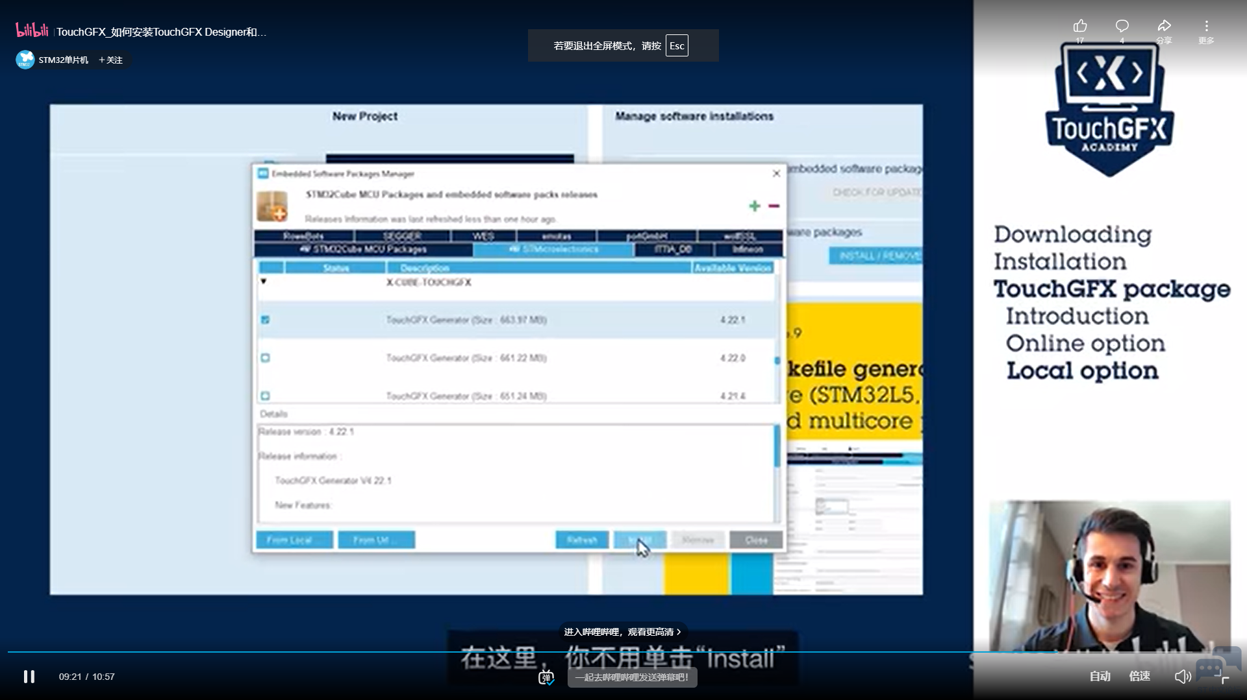This screenshot has height=700, width=1247.
Task: Share the video via 分享 arrow
Action: coord(1164,26)
